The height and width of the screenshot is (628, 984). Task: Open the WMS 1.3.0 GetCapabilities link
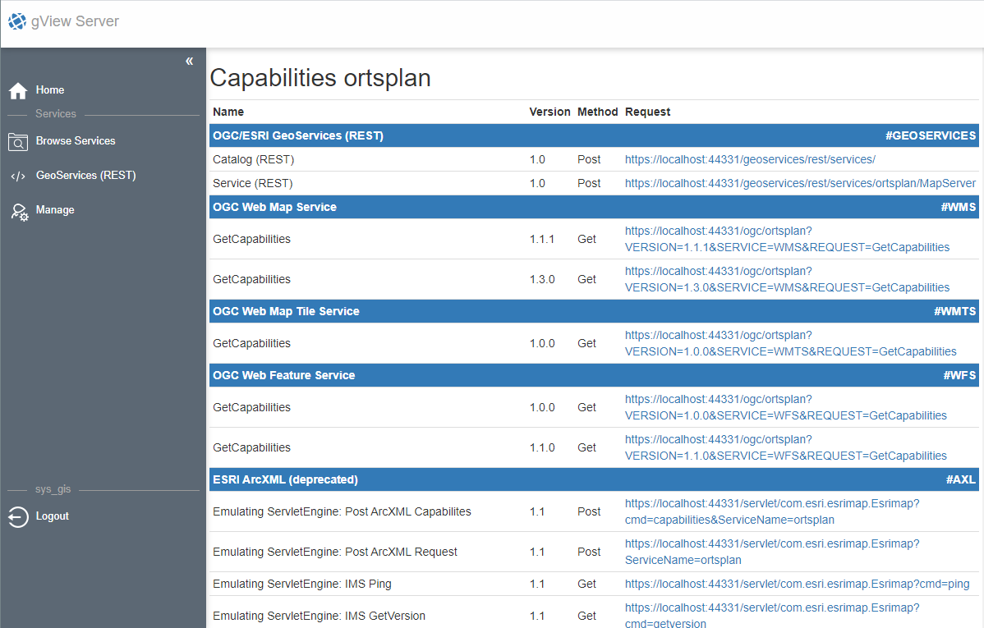787,279
